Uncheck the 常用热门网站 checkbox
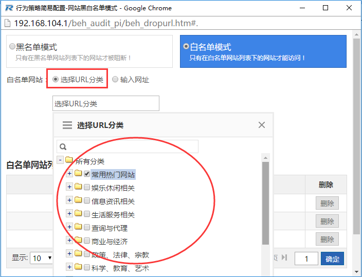 (x=87, y=174)
